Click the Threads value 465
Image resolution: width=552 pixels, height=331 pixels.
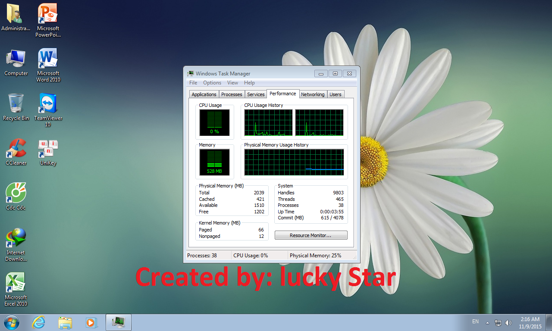[339, 199]
